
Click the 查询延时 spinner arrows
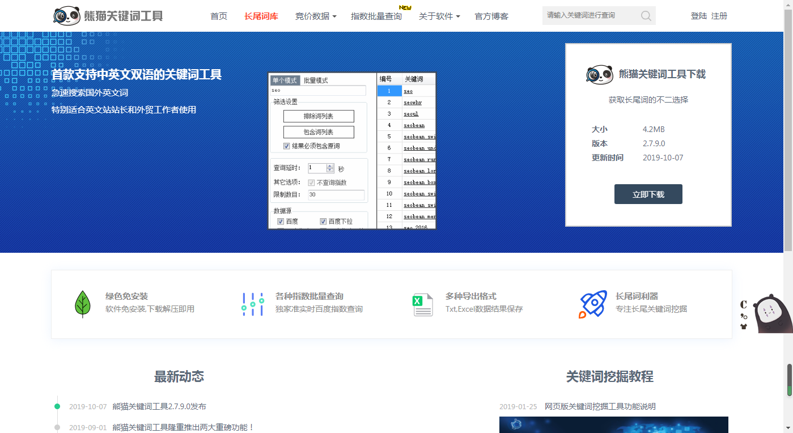(x=330, y=168)
